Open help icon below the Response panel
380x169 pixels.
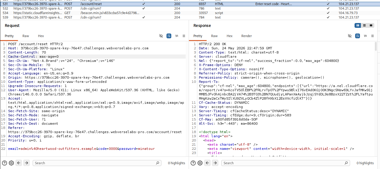(193, 163)
